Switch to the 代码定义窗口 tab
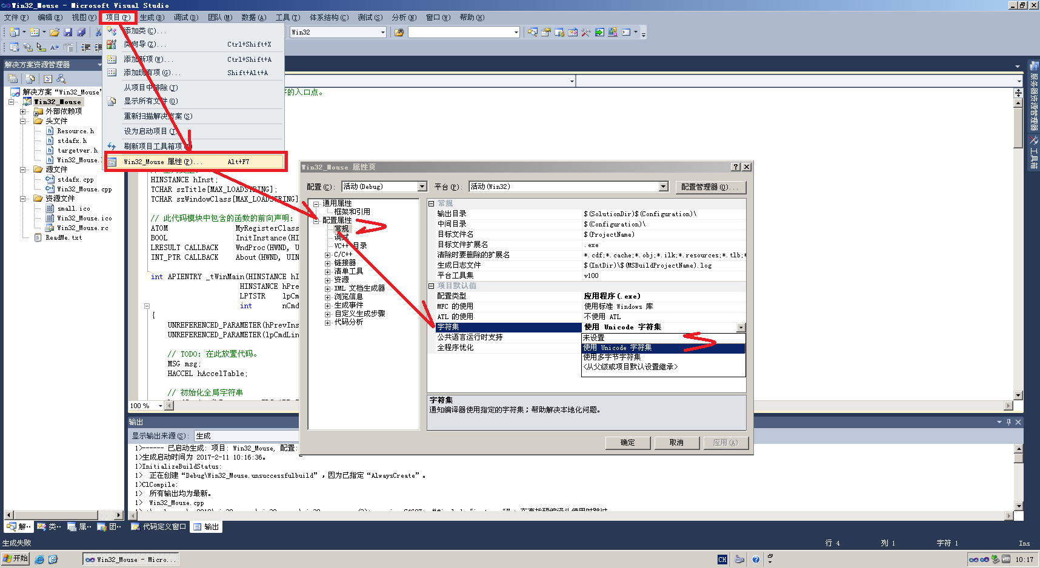 [x=159, y=527]
